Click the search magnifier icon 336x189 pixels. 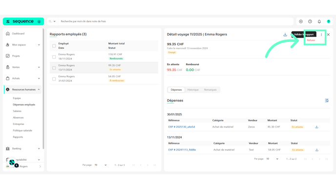coord(50,21)
